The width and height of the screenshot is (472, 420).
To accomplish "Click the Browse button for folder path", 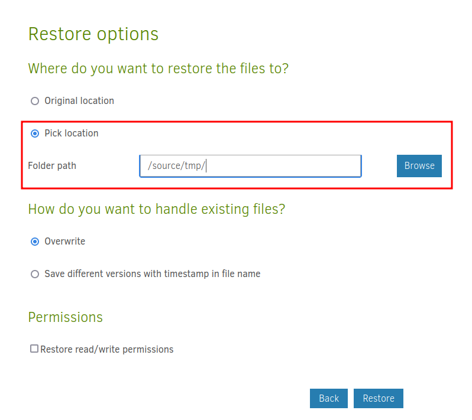I will (x=419, y=166).
